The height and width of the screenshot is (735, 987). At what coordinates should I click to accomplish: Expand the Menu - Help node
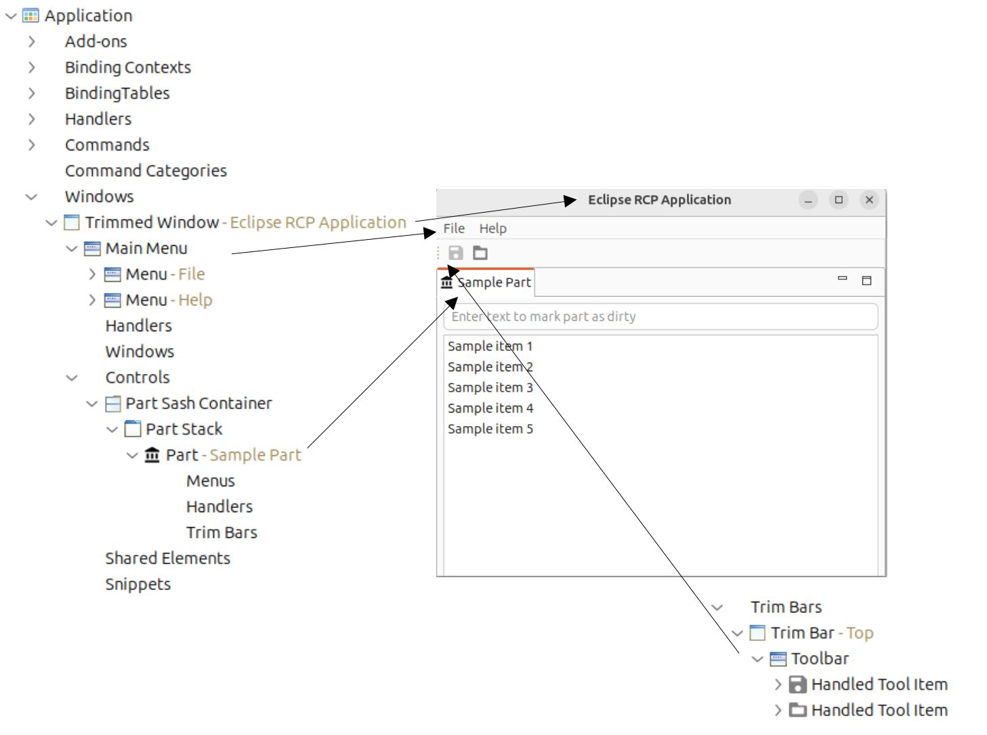92,300
